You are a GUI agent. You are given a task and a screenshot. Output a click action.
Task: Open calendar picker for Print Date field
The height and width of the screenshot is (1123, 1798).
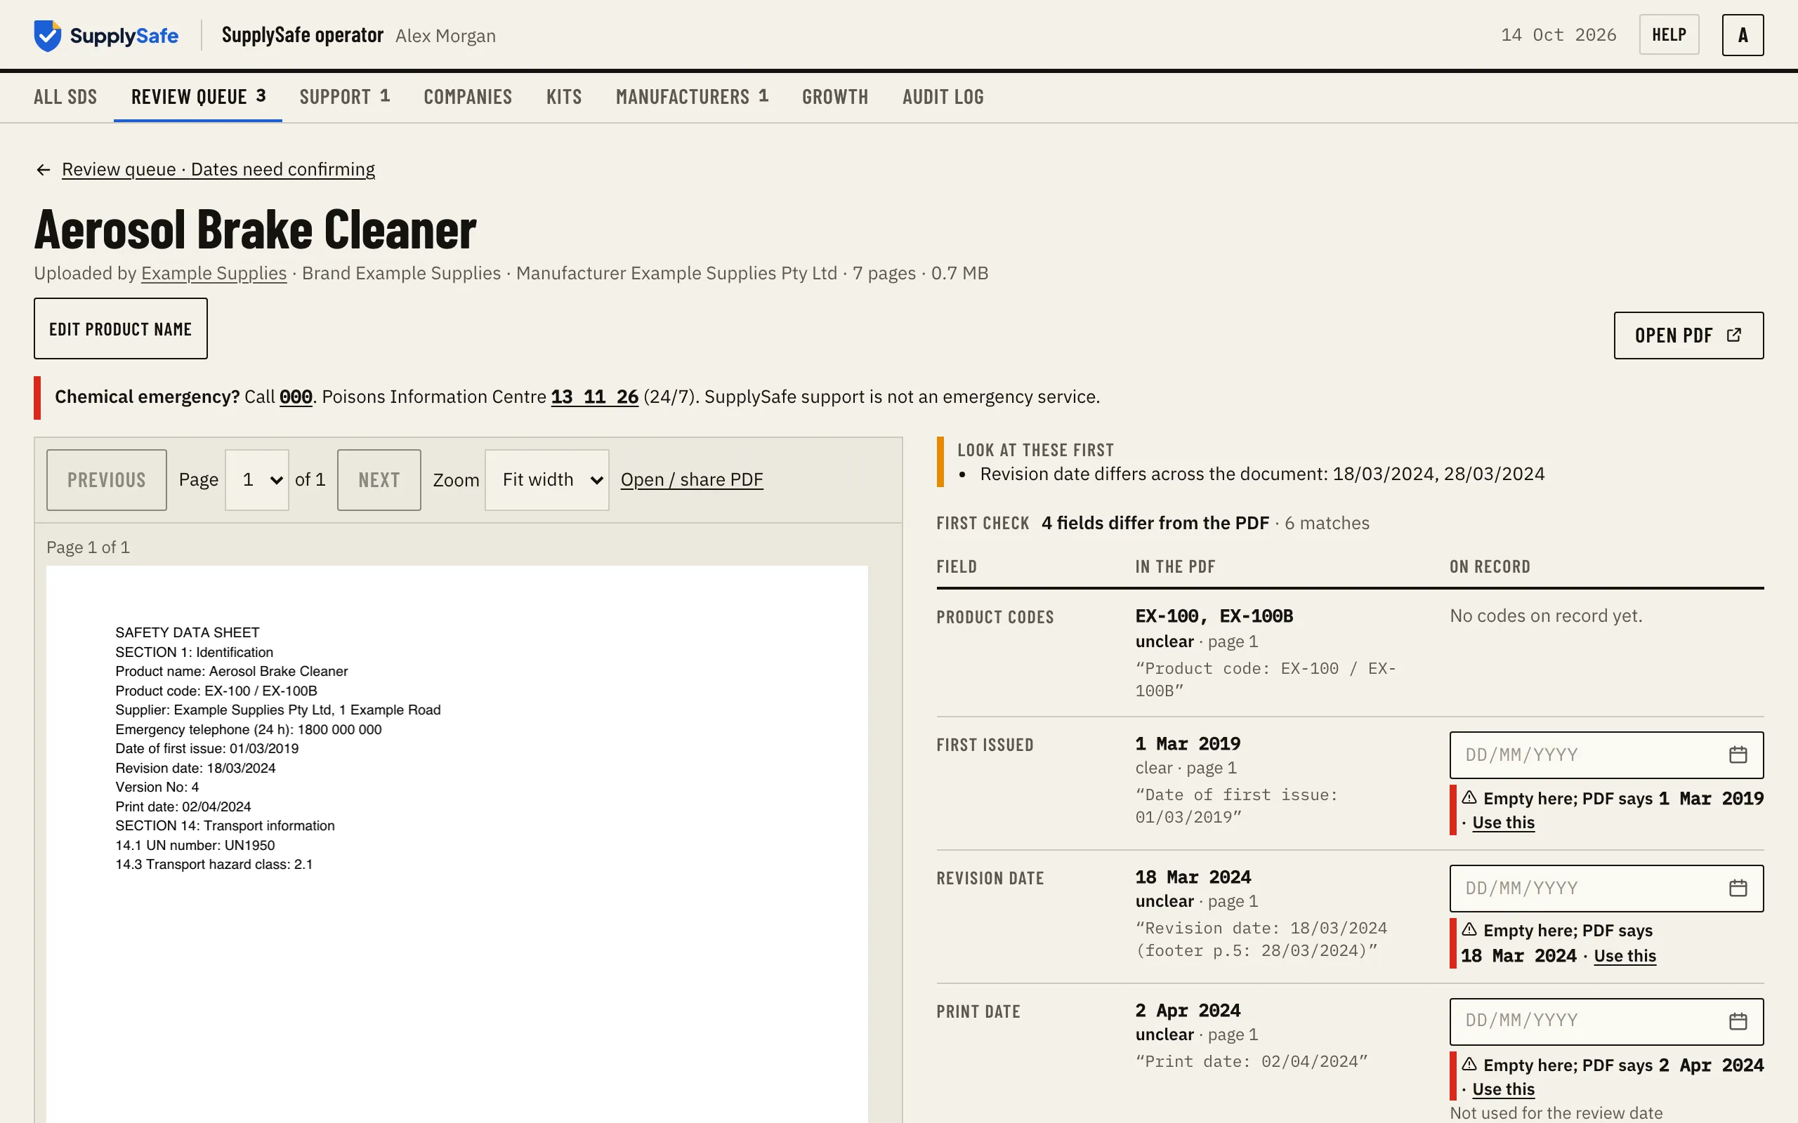1737,1021
